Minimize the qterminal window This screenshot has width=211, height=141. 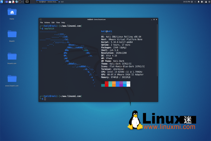coord(152,20)
